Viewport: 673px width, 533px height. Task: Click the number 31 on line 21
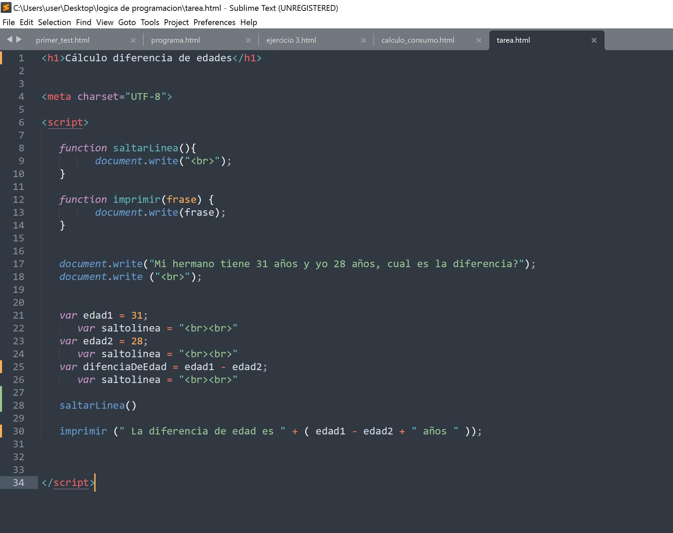(137, 315)
